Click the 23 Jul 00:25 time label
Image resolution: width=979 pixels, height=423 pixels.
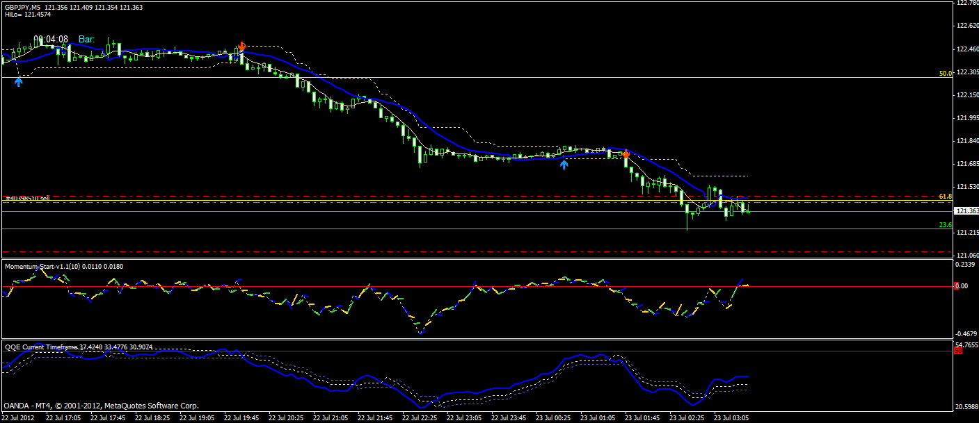point(553,418)
